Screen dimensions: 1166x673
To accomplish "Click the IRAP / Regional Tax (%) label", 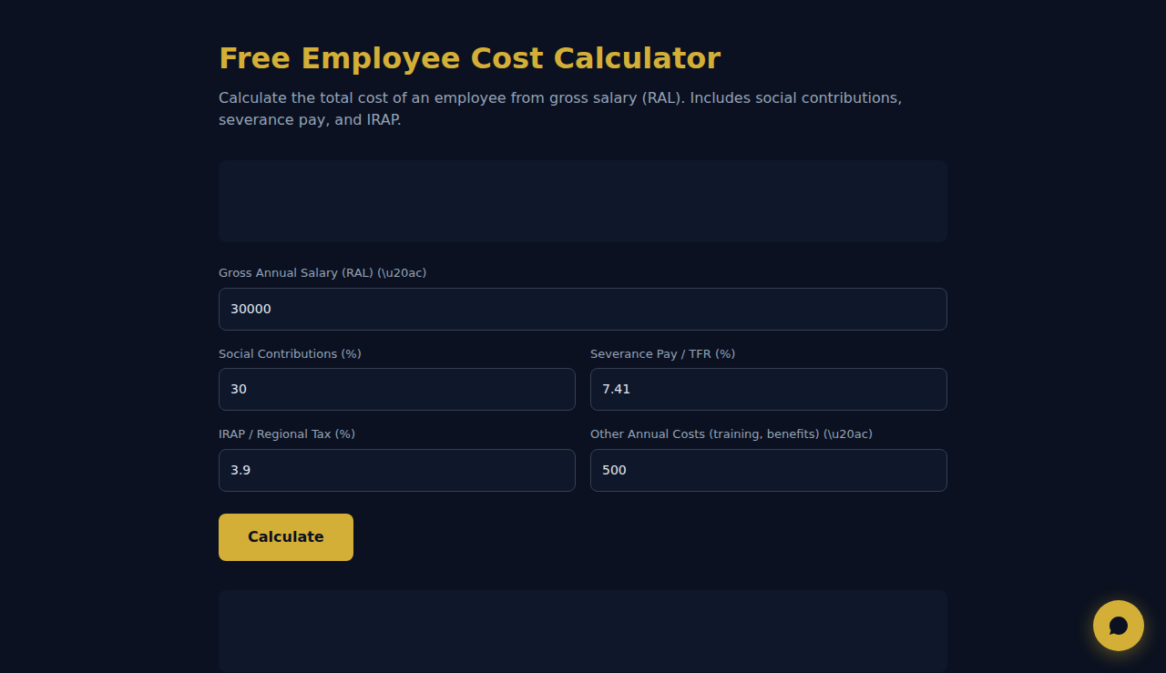I will (x=287, y=433).
